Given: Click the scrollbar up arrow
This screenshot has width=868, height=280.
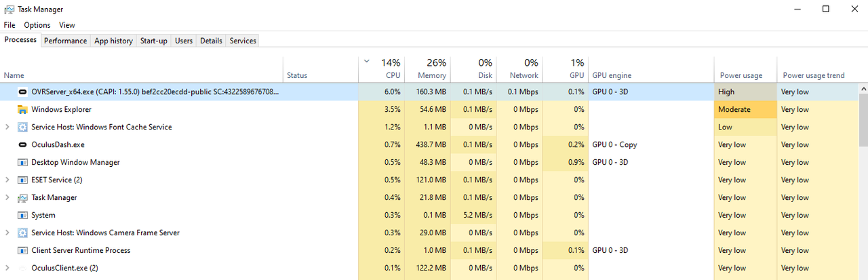Looking at the screenshot, I should click(x=863, y=88).
